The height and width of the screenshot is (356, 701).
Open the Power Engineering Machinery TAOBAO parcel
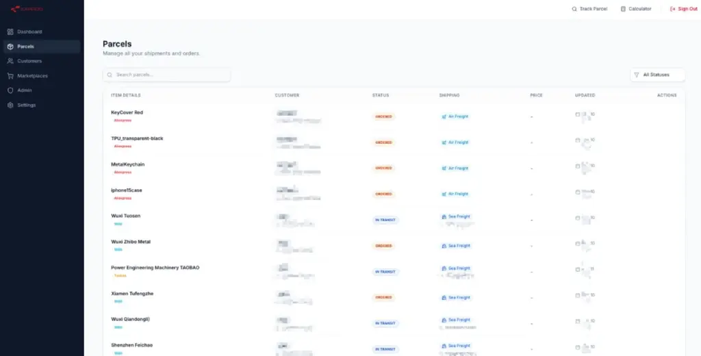click(155, 268)
